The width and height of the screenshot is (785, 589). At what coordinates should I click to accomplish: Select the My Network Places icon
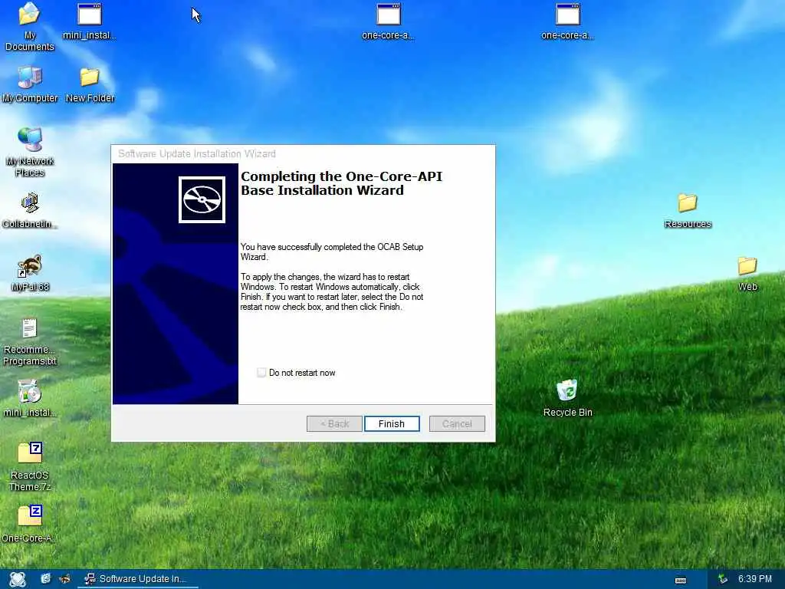coord(30,153)
